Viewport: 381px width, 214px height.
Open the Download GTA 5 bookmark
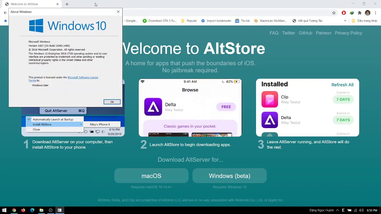pos(160,21)
